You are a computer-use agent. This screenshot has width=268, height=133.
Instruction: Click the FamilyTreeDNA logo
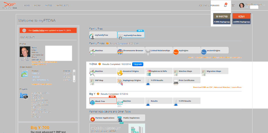(x=10, y=5)
